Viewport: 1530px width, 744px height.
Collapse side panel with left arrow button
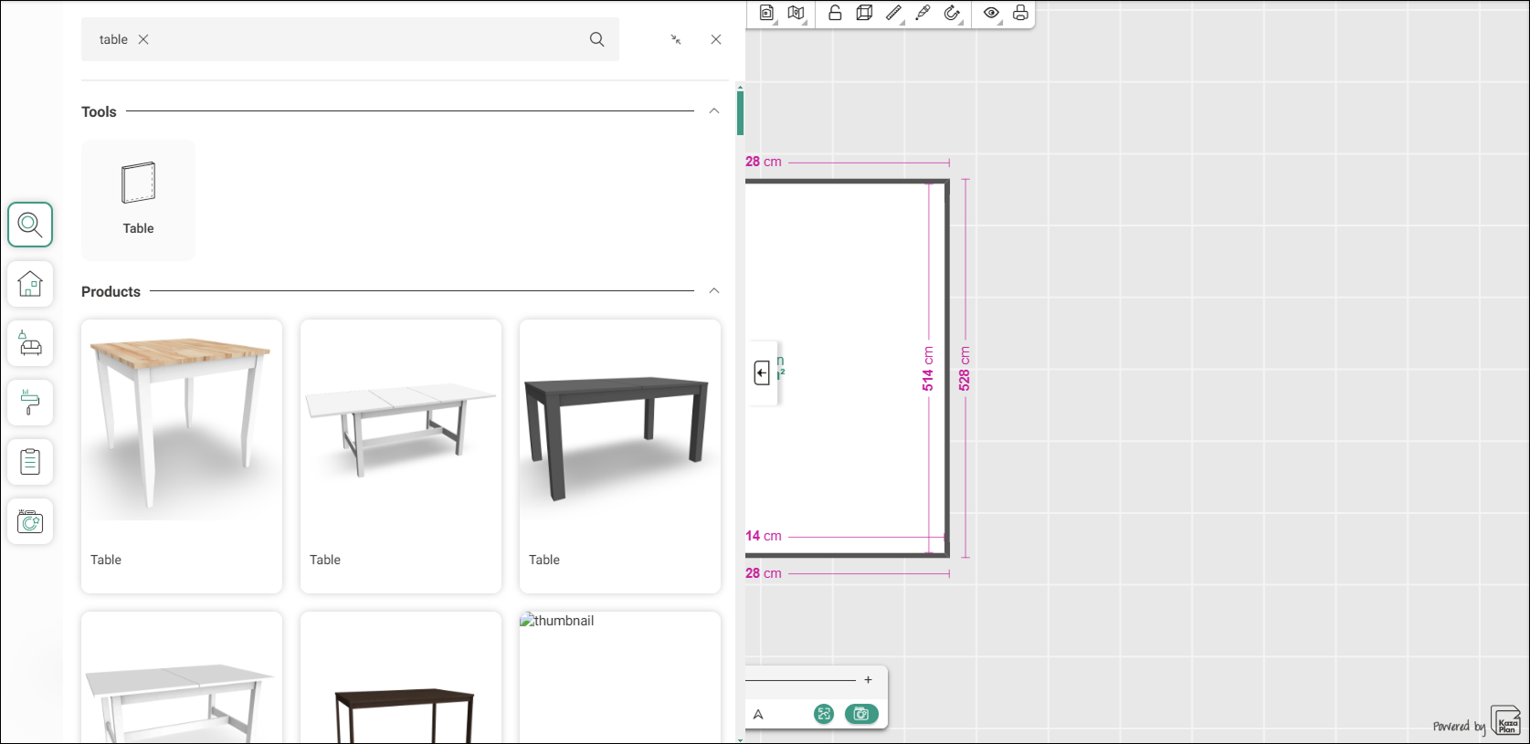point(762,372)
